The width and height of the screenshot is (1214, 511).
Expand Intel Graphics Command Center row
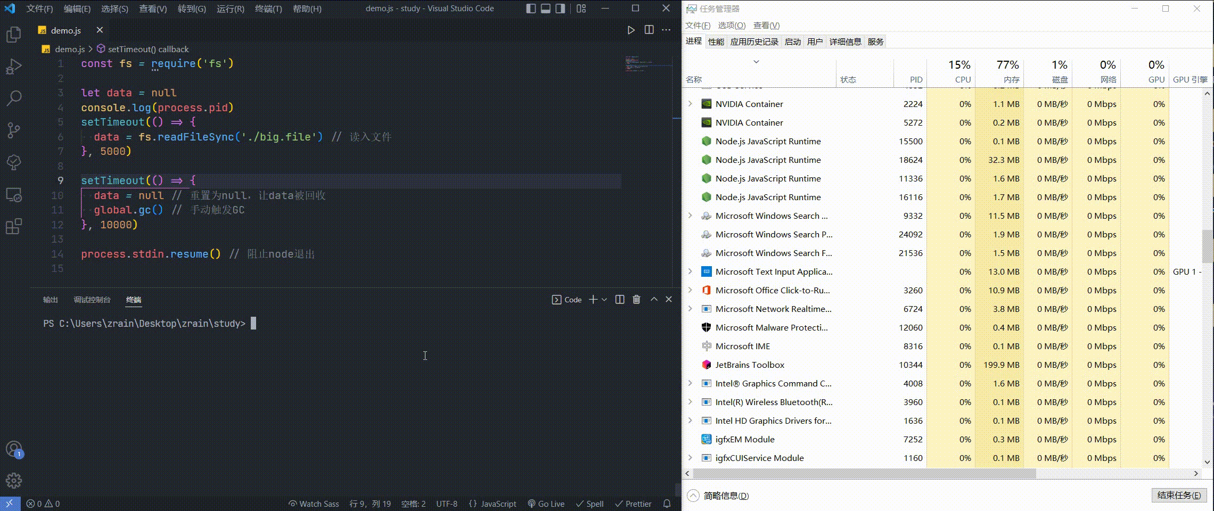691,383
